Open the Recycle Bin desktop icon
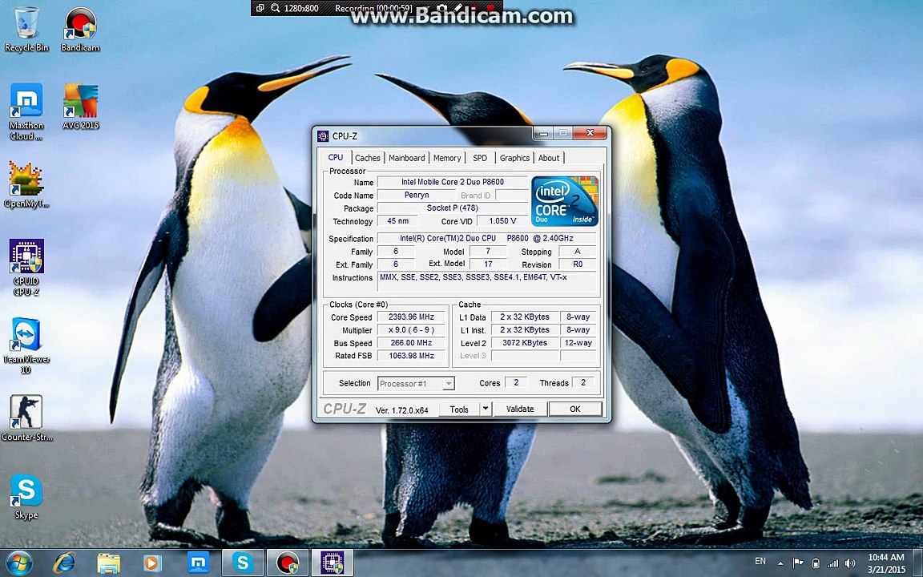This screenshot has width=923, height=577. (26, 30)
